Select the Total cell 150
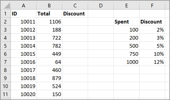 (x=49, y=94)
